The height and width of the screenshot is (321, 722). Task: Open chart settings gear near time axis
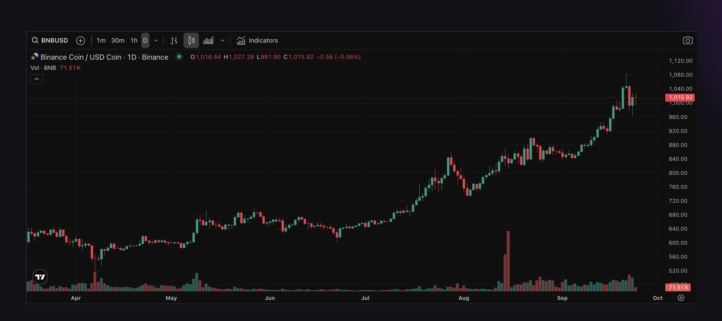click(681, 298)
